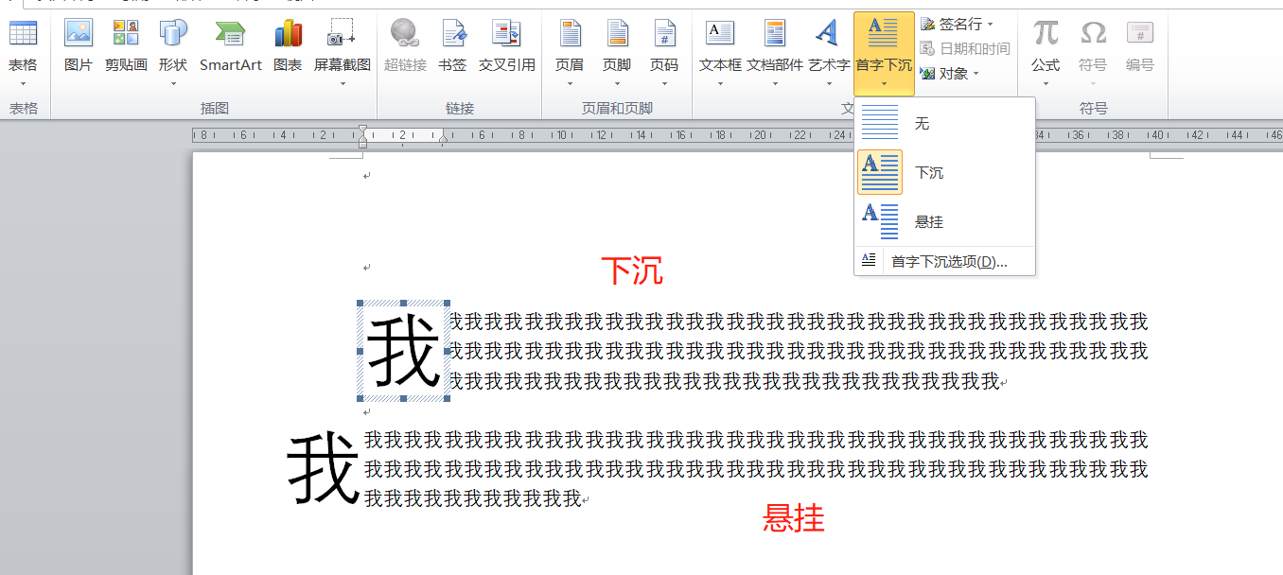Select the 艺术字 WordArt icon
The height and width of the screenshot is (575, 1283).
pos(828,34)
